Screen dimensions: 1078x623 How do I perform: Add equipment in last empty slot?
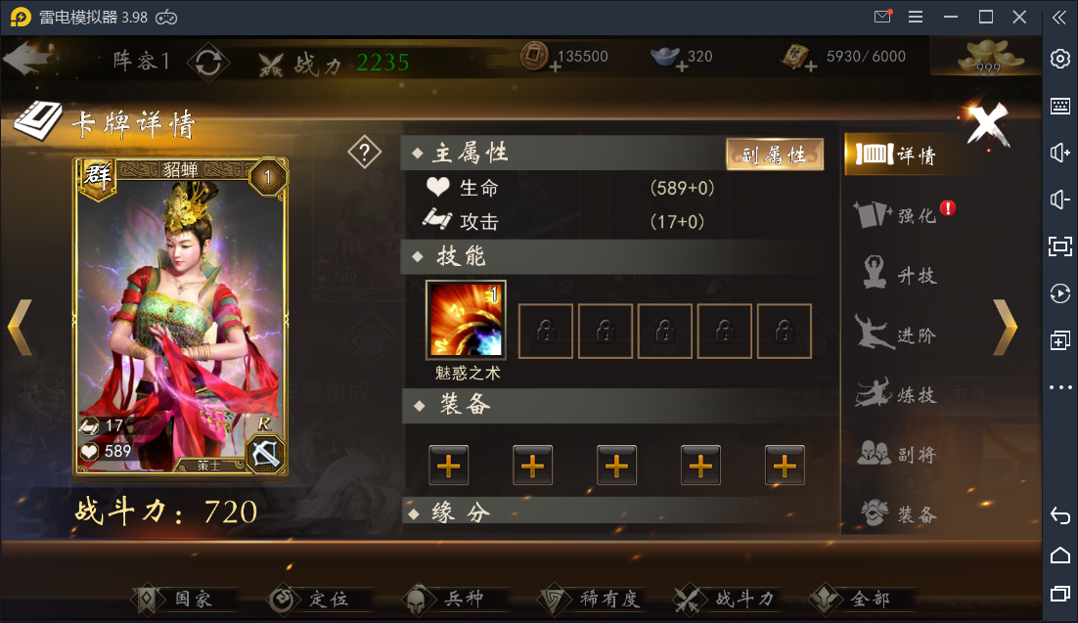click(x=785, y=466)
